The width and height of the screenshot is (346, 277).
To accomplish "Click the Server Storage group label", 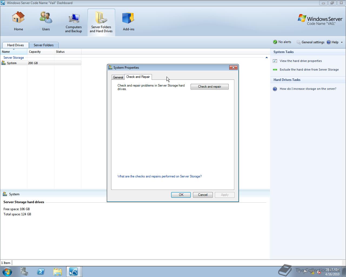I will point(14,58).
